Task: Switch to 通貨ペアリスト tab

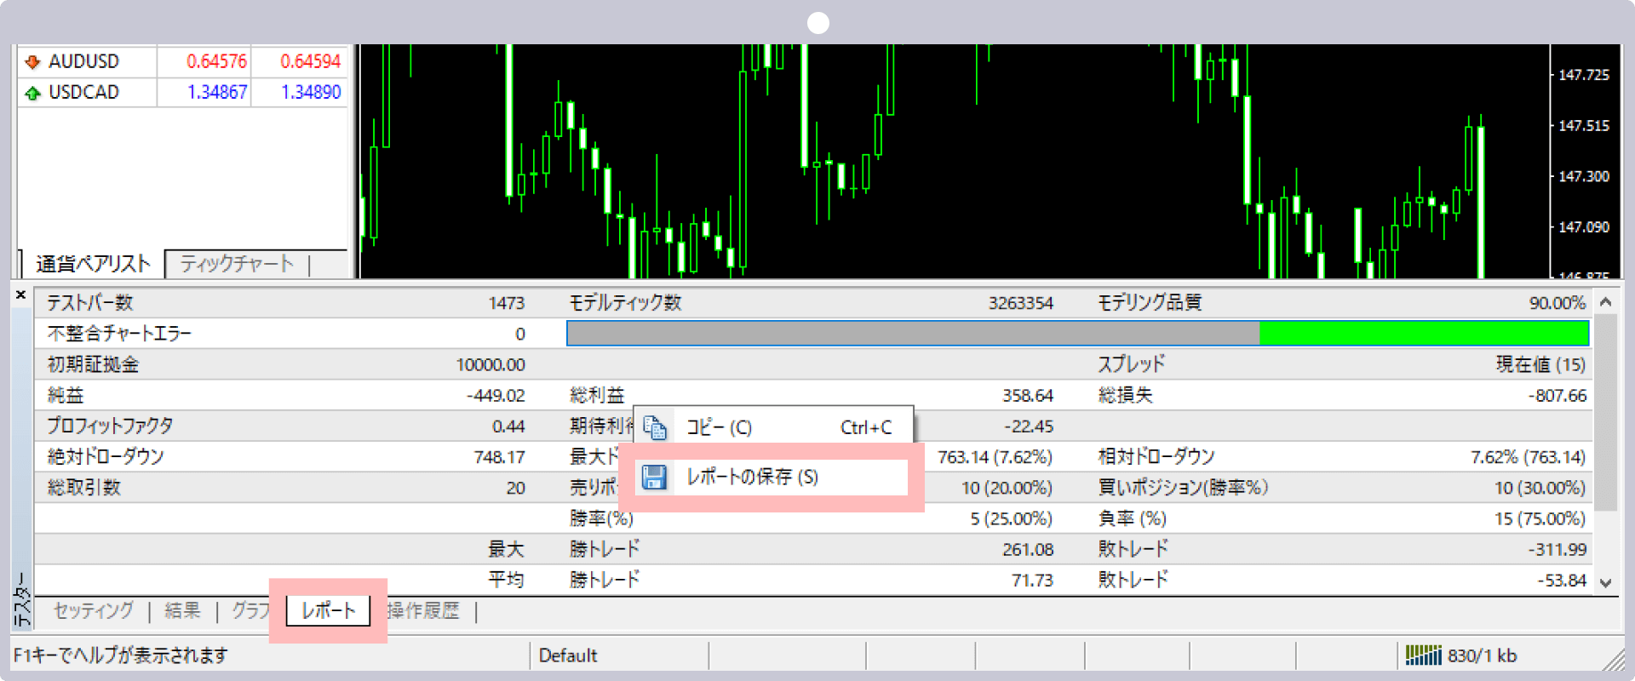Action: point(93,264)
